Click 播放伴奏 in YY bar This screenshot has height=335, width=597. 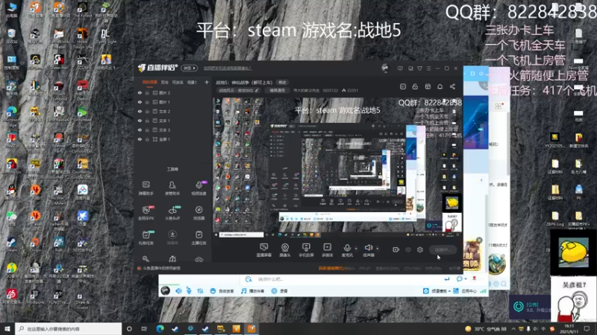(x=253, y=291)
